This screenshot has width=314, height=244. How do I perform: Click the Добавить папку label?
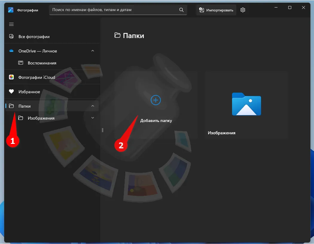pyautogui.click(x=156, y=121)
